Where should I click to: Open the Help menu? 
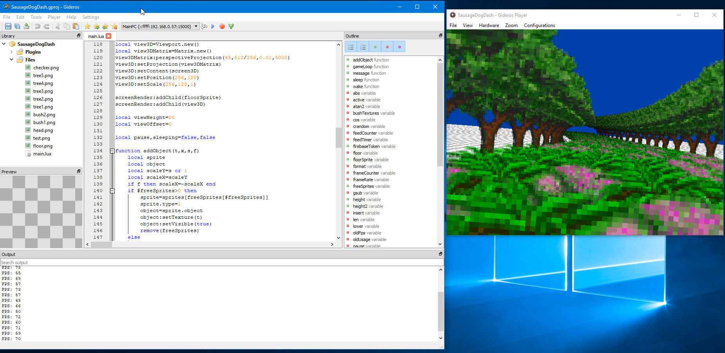71,17
